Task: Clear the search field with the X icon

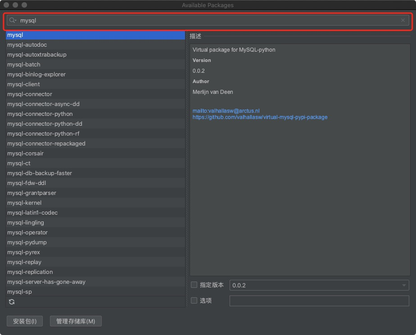Action: [x=403, y=20]
